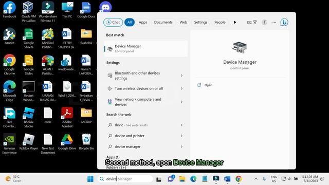Open Chrome from the taskbar

tap(239, 179)
